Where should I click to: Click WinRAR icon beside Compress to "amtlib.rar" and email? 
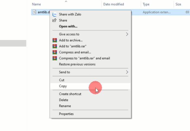tap(55, 58)
